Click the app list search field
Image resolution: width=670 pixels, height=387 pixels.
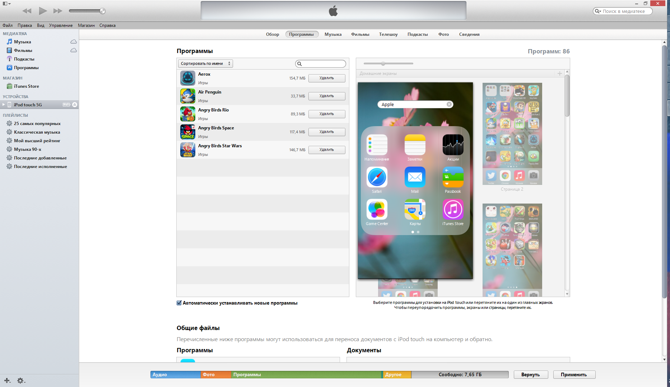(x=321, y=64)
